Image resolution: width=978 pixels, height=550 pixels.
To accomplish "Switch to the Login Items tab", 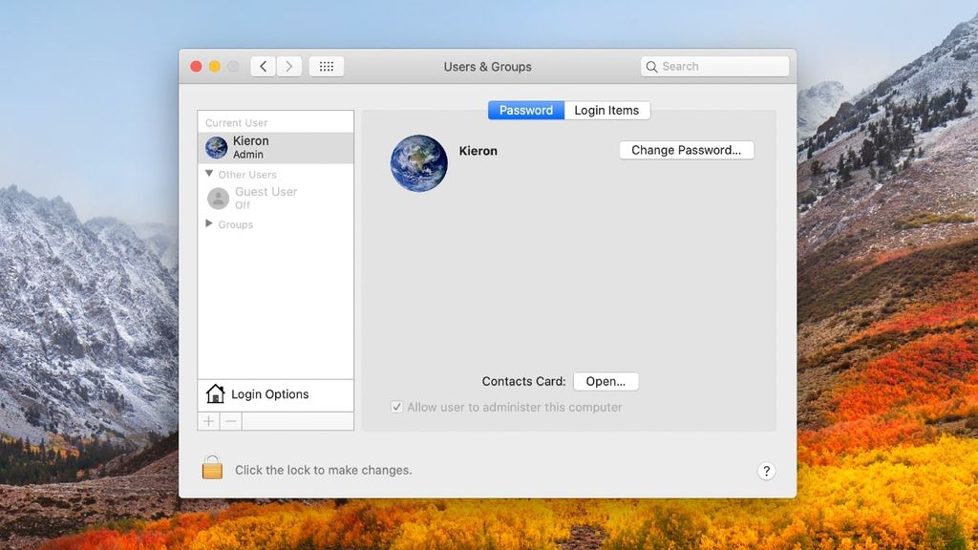I will click(607, 110).
